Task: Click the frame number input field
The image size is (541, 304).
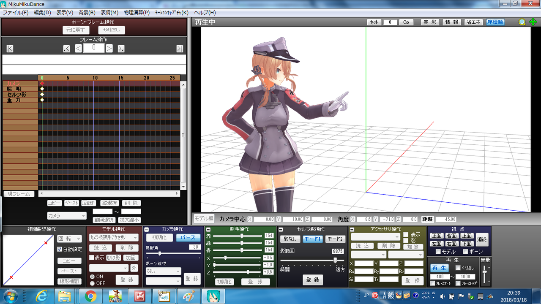Action: point(94,48)
